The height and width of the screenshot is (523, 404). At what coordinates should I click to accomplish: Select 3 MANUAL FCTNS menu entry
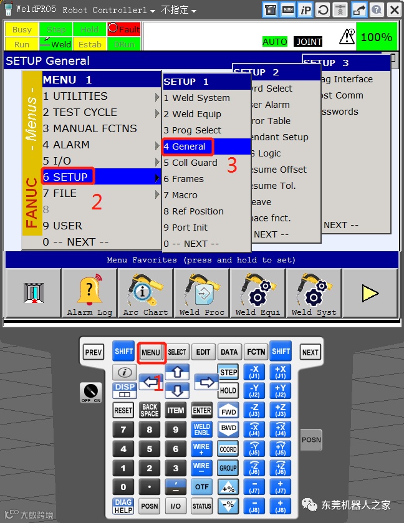tap(102, 128)
